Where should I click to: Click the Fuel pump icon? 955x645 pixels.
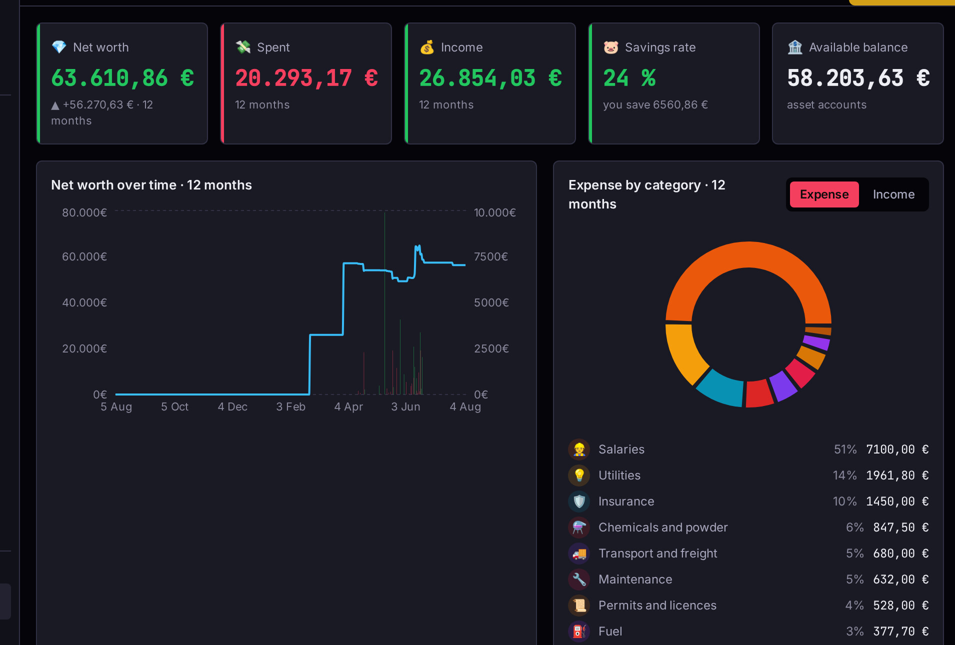579,631
